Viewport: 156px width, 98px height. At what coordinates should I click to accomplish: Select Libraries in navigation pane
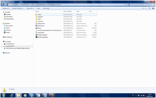click(x=7, y=23)
